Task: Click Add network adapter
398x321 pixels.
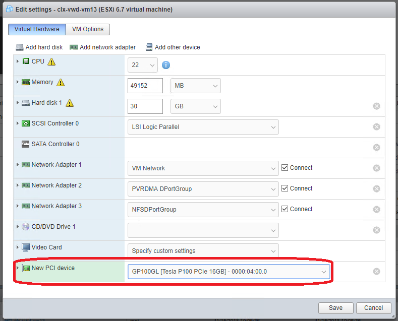Action: click(x=103, y=47)
